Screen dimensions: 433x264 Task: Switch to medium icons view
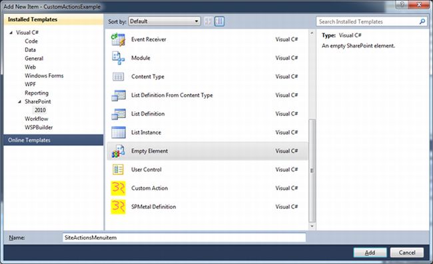(x=220, y=21)
